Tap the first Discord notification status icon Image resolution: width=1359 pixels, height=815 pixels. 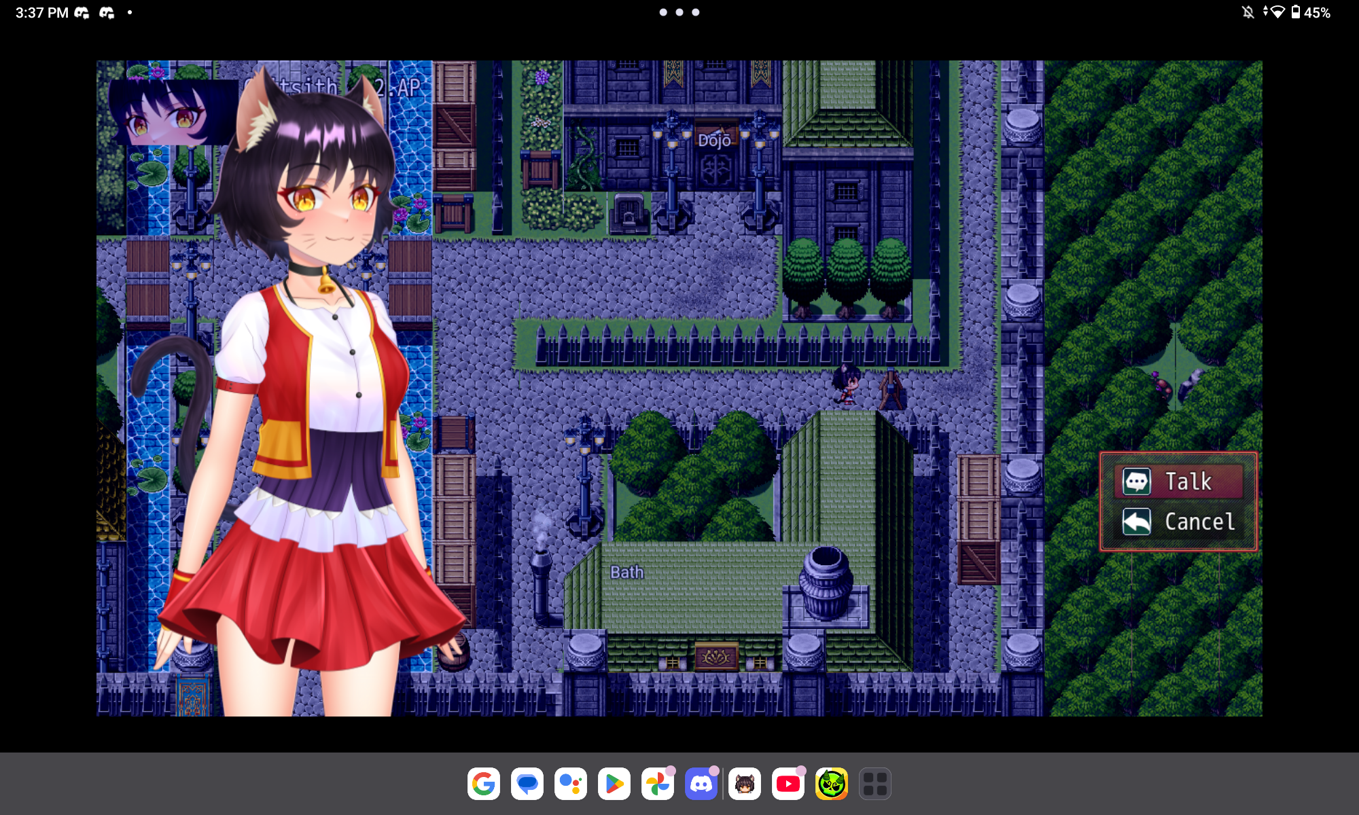82,12
